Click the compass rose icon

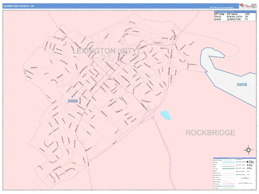(x=248, y=150)
